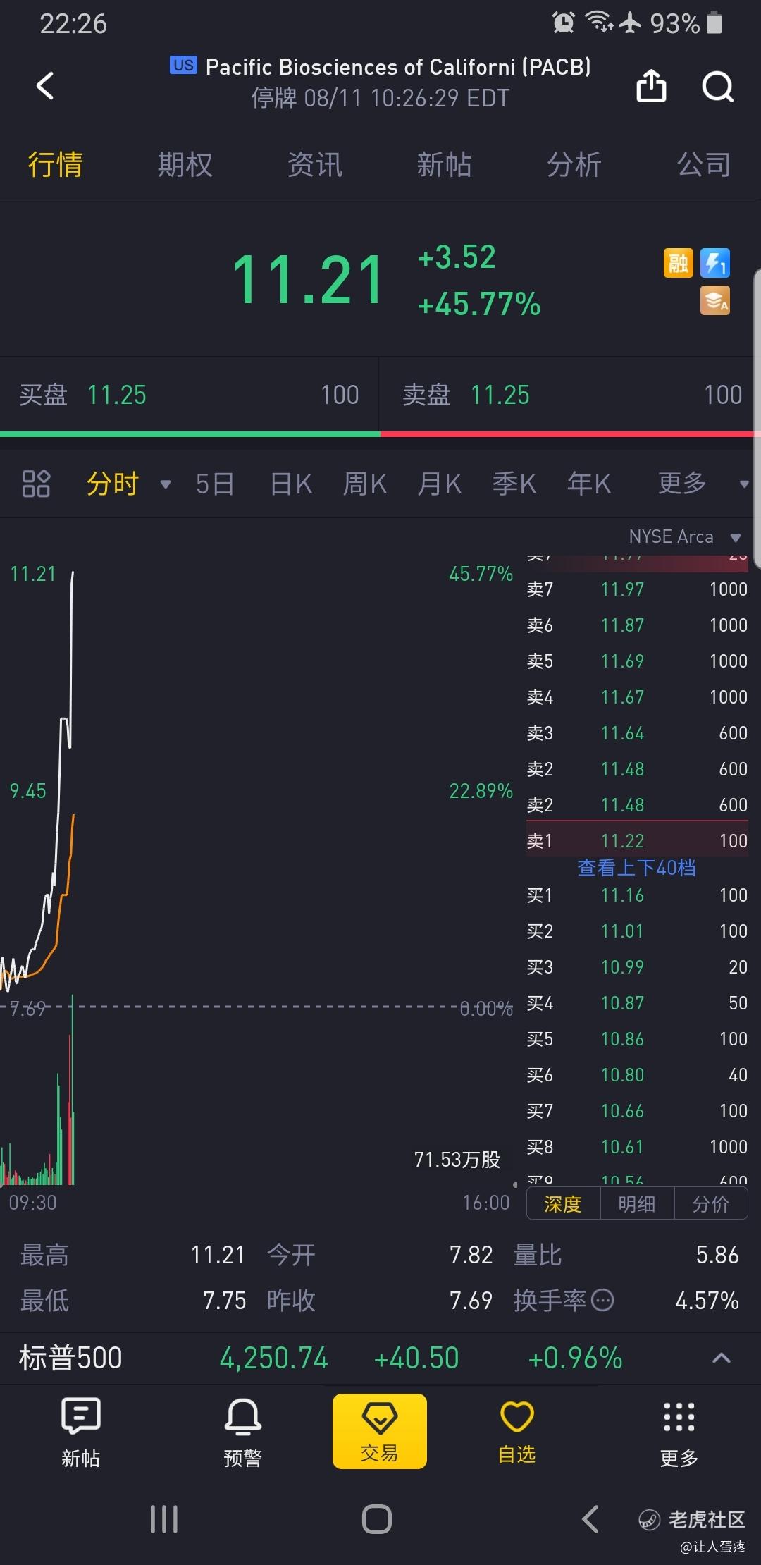This screenshot has height=1565, width=761.
Task: Select 分价 price distribution tab
Action: pyautogui.click(x=711, y=1203)
